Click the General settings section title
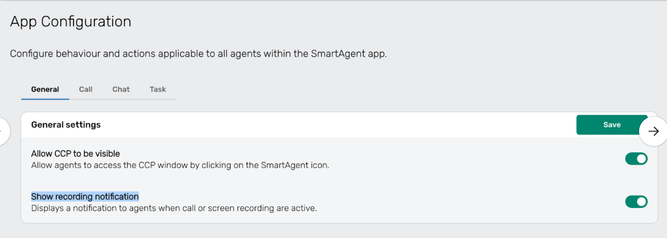Screen dimensions: 667x238 [66, 125]
